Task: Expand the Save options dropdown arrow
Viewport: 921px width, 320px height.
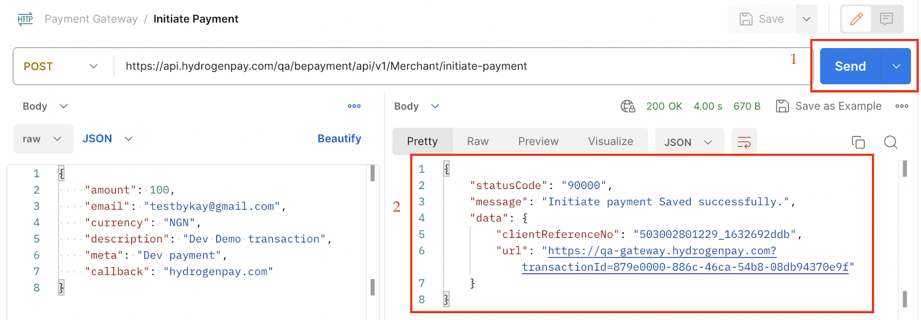Action: pos(806,19)
